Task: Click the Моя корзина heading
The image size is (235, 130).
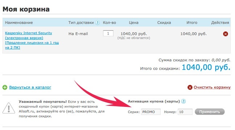Action: click(x=26, y=9)
